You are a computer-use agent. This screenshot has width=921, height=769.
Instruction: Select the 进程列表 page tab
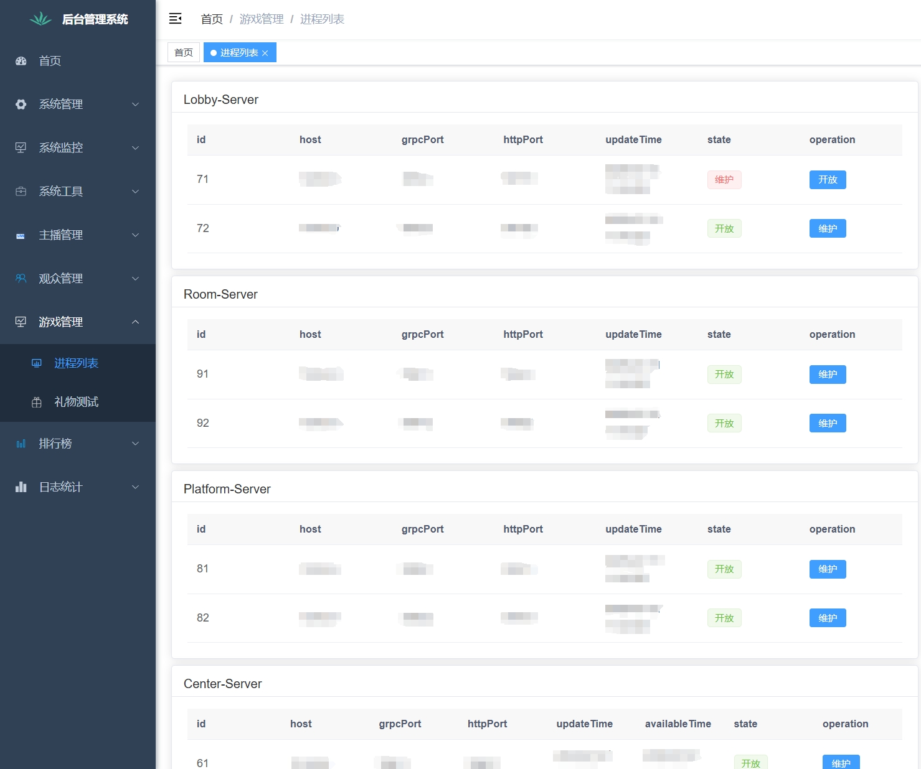(x=240, y=52)
